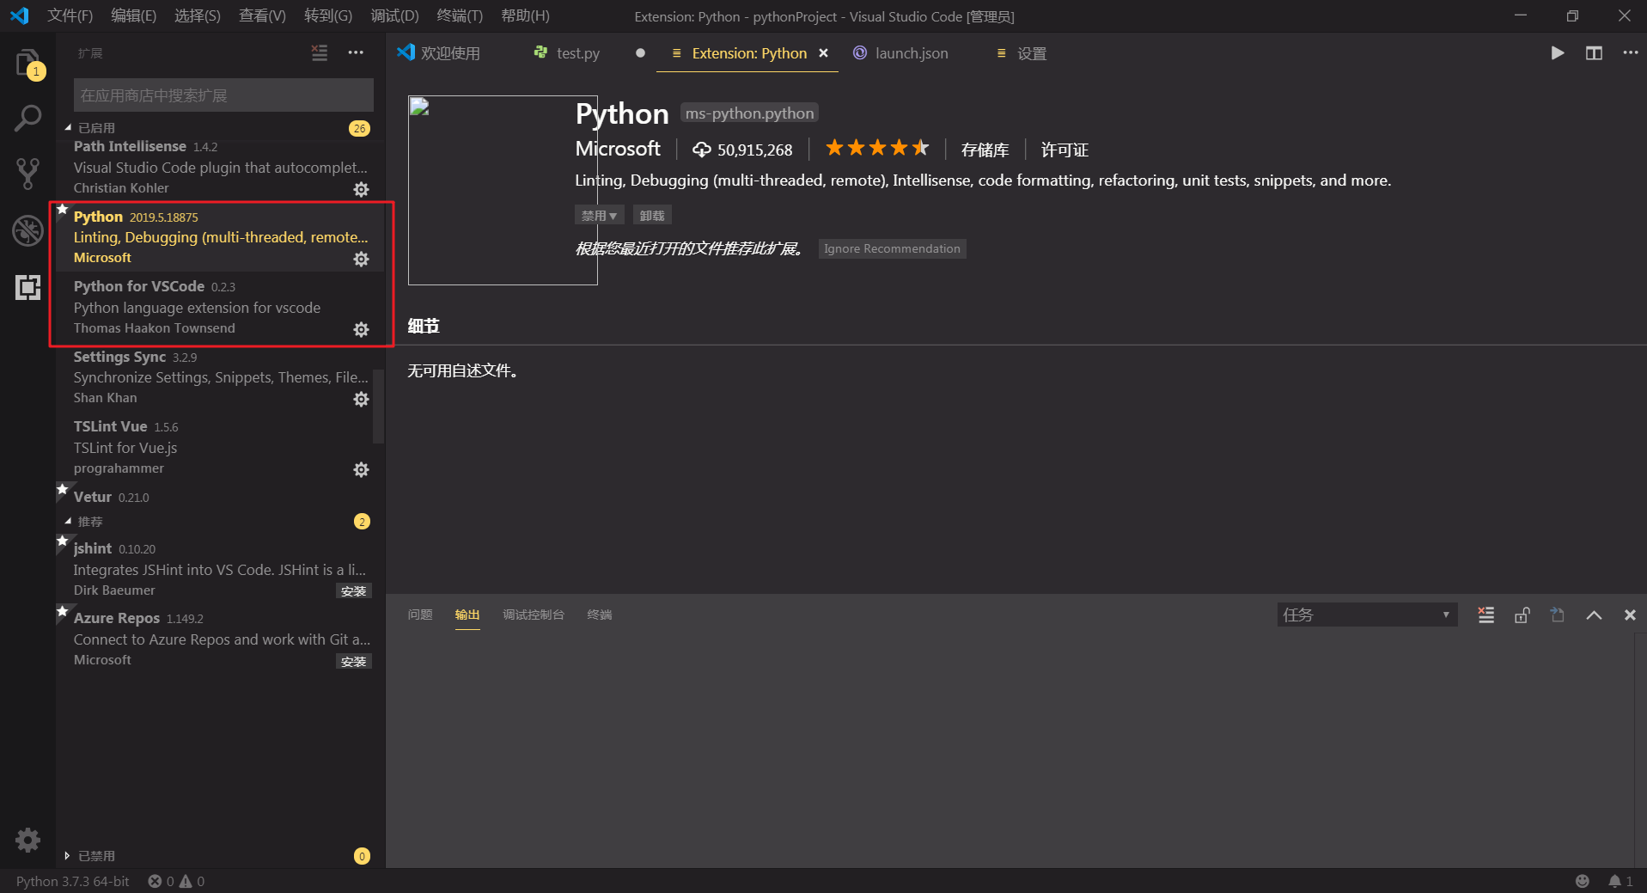Click the feedback smiley in status bar
1647x893 pixels.
(1583, 881)
